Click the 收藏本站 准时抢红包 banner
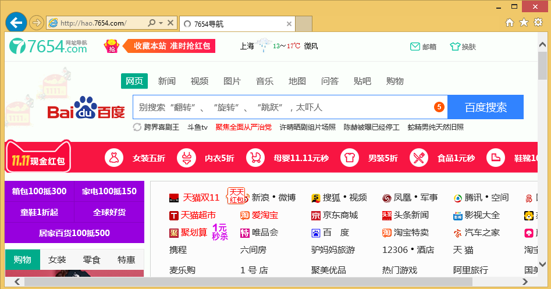The width and height of the screenshot is (551, 289). pos(170,46)
